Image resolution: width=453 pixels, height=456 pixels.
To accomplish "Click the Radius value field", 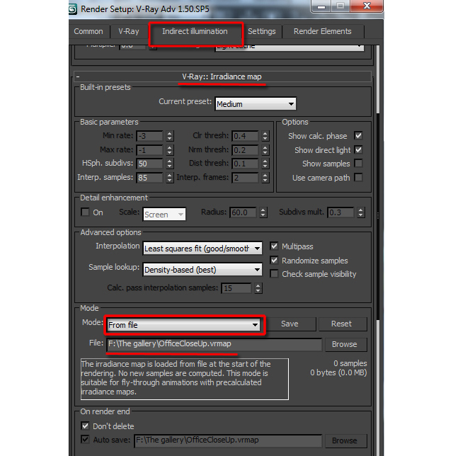I will [x=243, y=212].
